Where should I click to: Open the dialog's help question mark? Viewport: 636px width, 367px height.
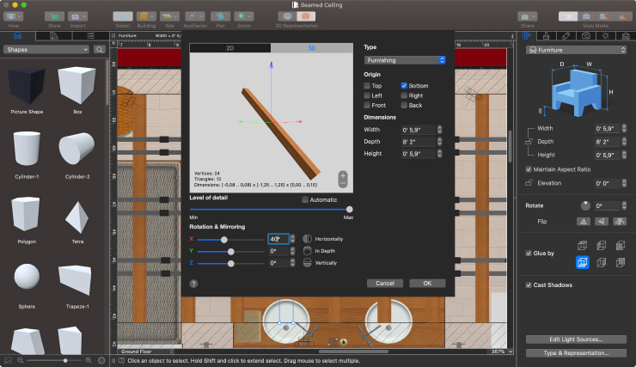(x=194, y=284)
